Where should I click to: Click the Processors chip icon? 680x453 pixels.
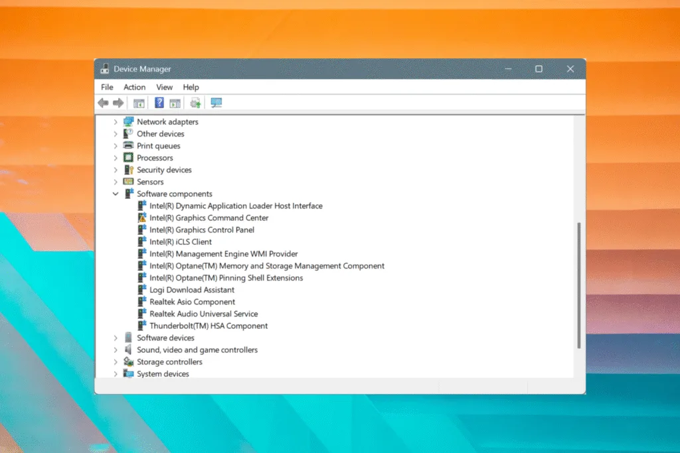point(128,158)
